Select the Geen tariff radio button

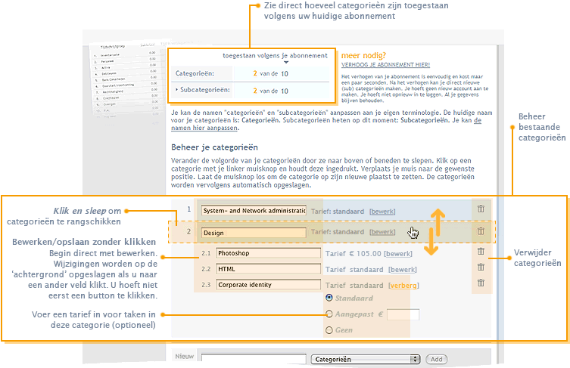[329, 329]
